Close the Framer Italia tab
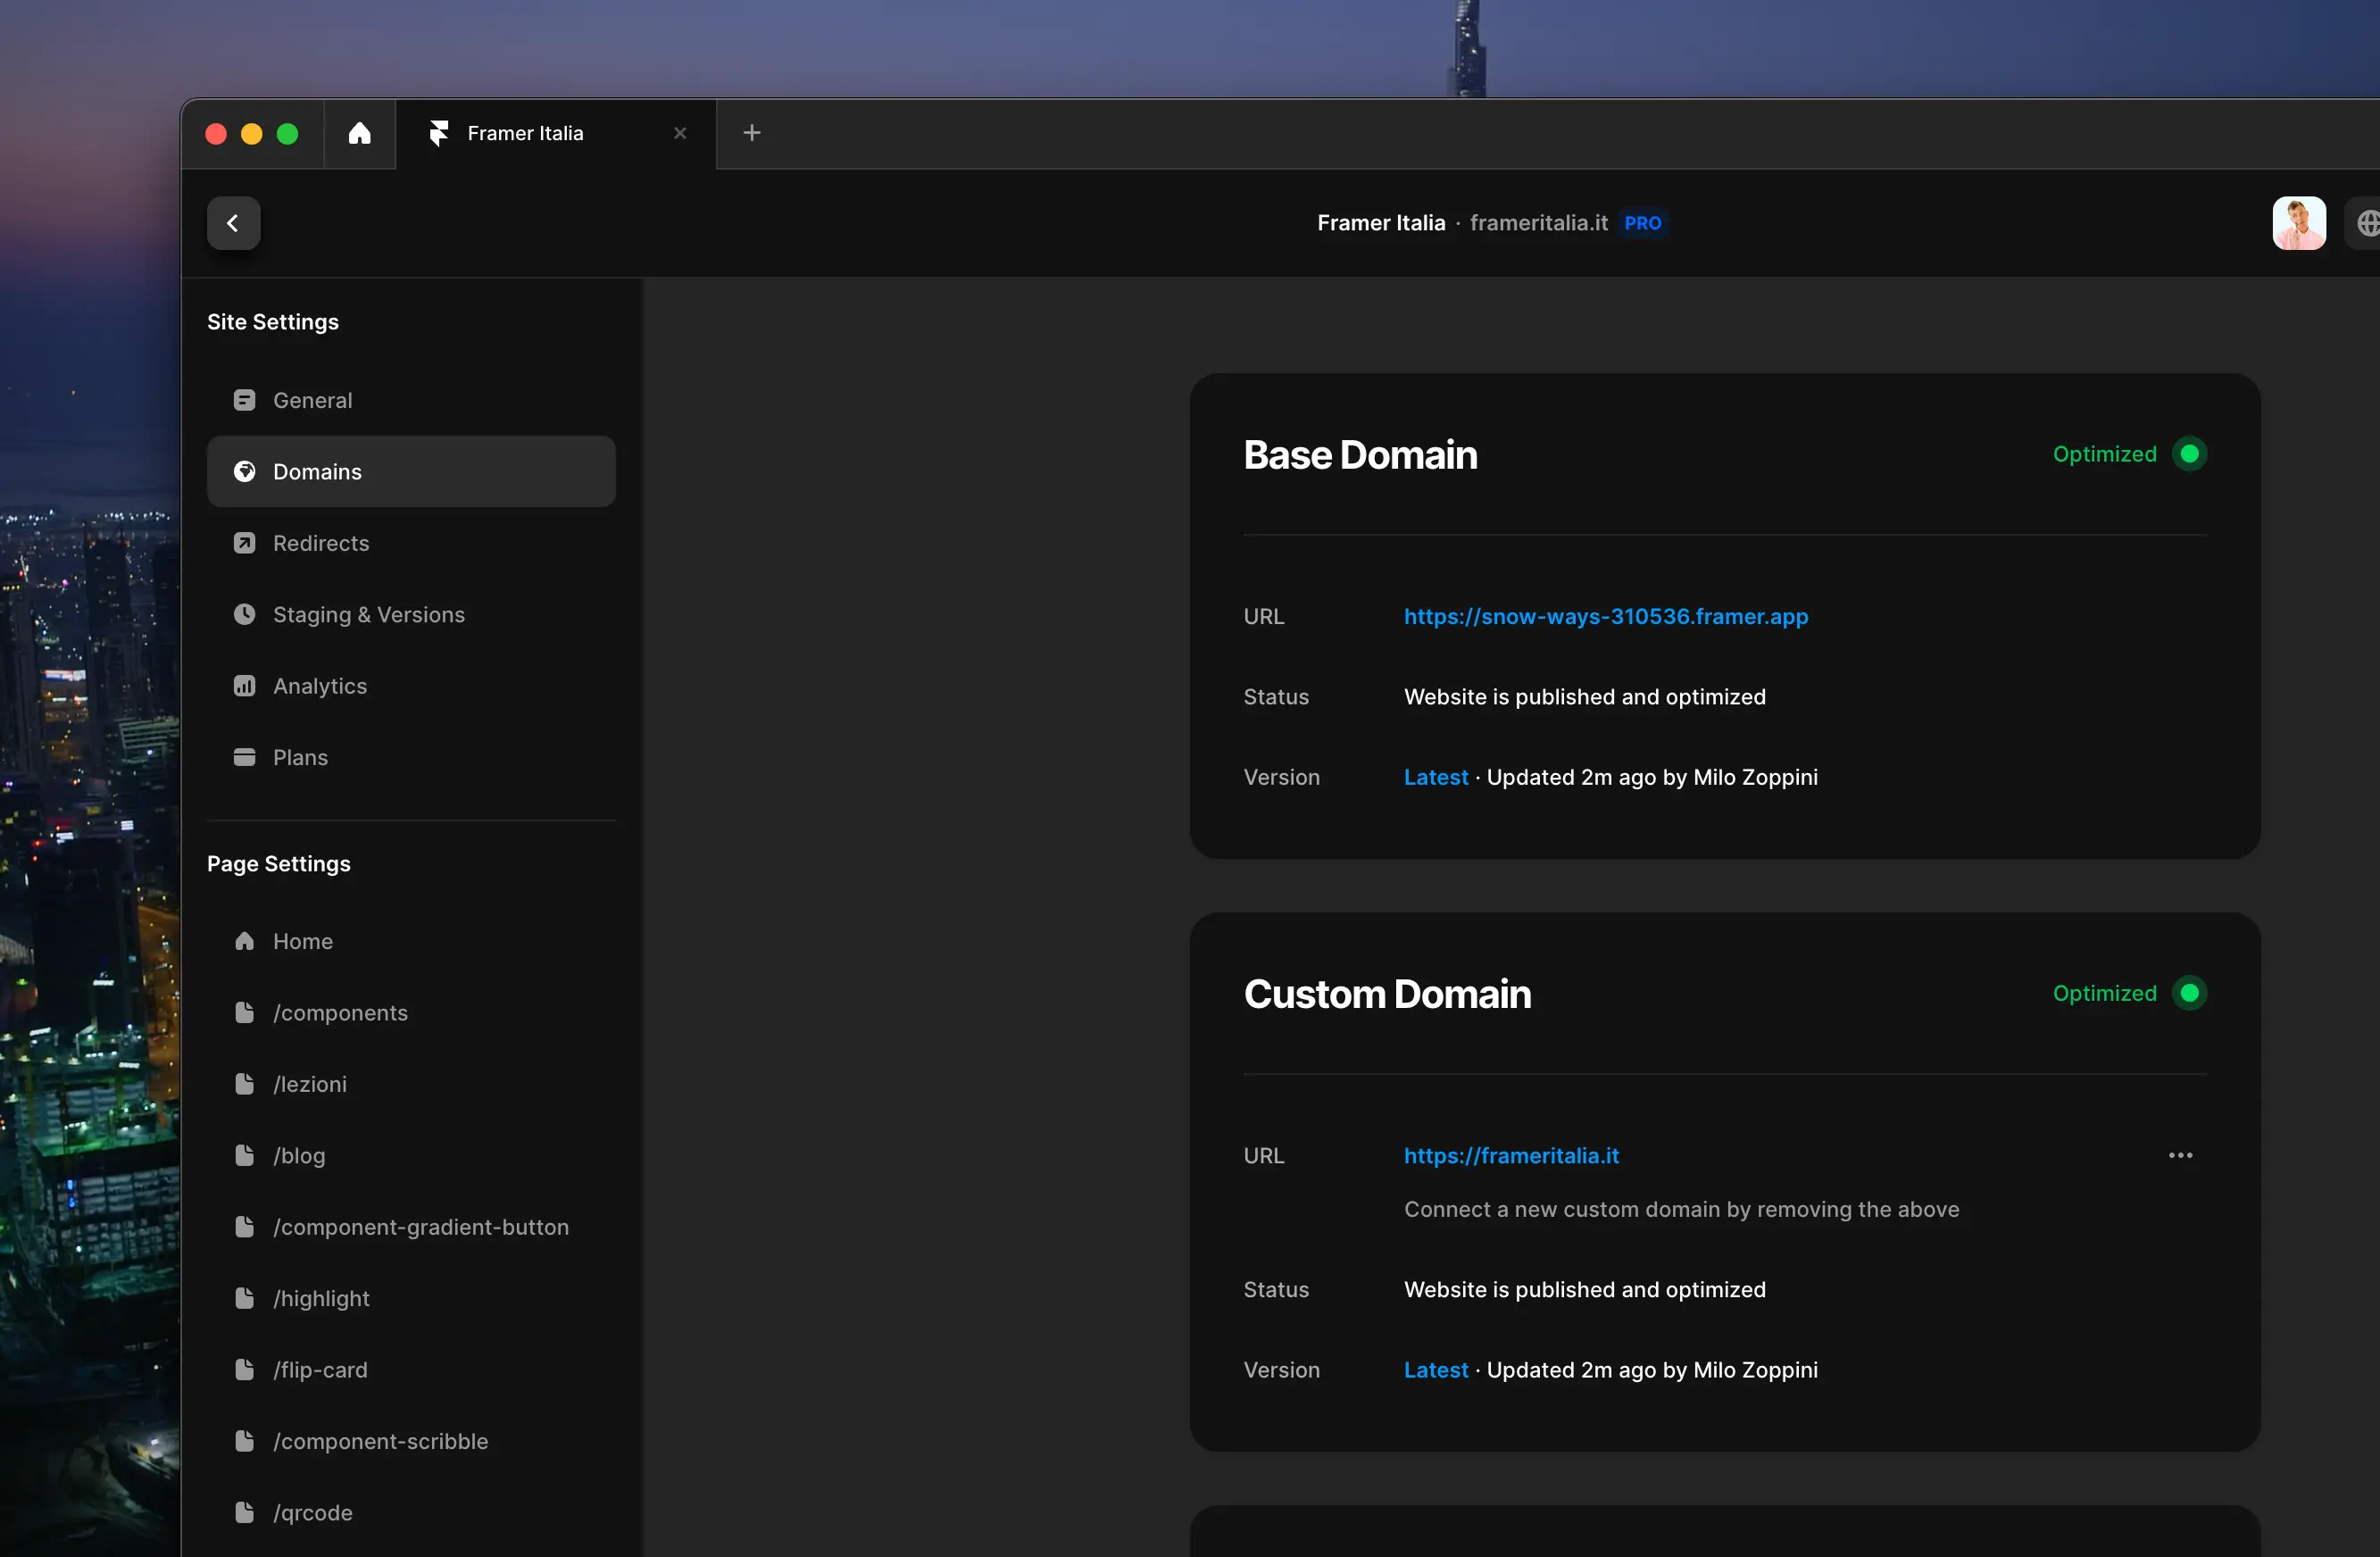 click(680, 133)
